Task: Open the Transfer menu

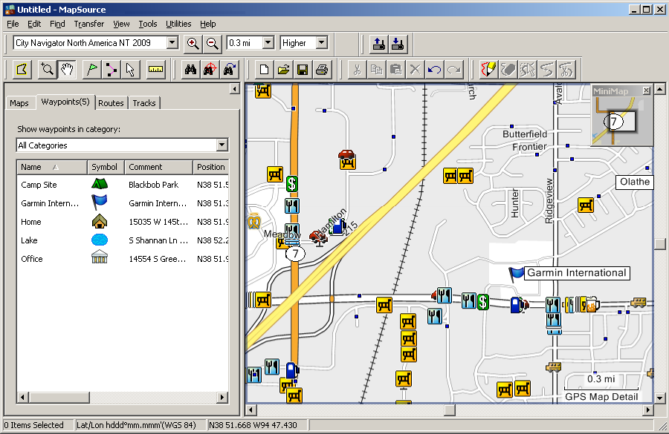Action: [88, 24]
